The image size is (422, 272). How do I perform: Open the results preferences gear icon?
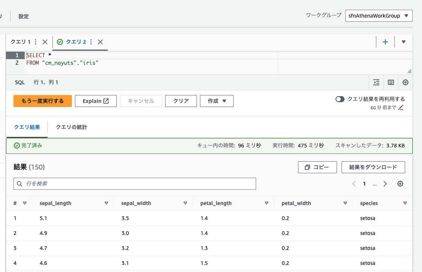400,184
